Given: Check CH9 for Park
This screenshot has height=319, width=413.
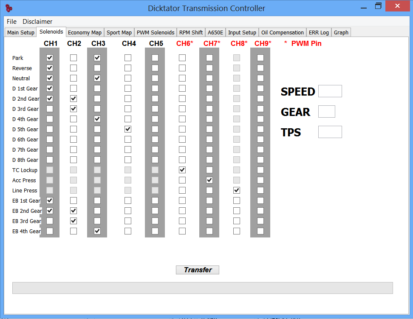Looking at the screenshot, I should pos(260,58).
